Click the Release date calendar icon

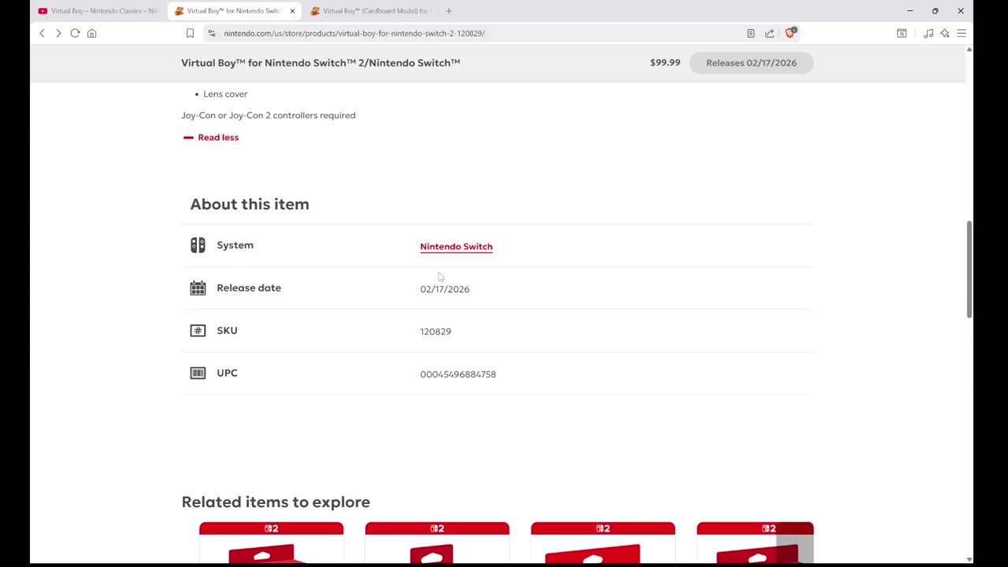pyautogui.click(x=198, y=287)
